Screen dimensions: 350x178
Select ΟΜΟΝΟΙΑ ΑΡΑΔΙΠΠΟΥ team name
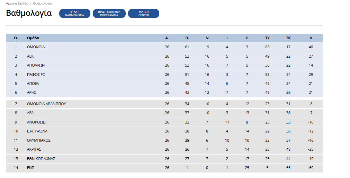(46, 104)
